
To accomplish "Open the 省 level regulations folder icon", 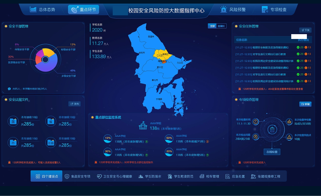I will (x=51, y=121).
